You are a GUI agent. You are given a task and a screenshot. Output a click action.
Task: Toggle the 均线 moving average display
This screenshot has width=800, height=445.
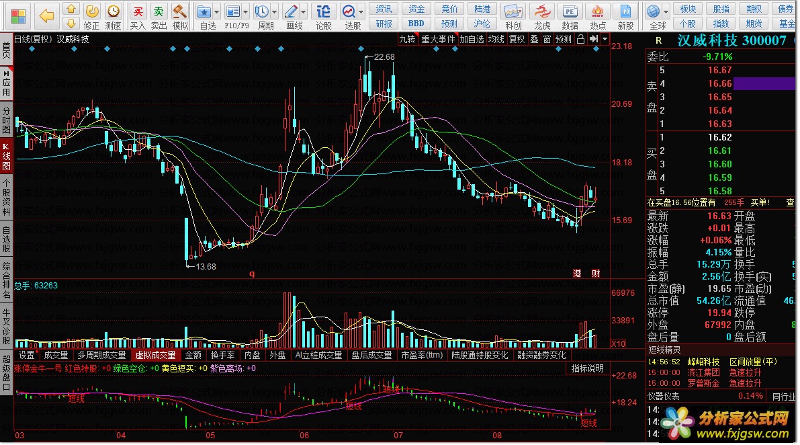tap(496, 39)
